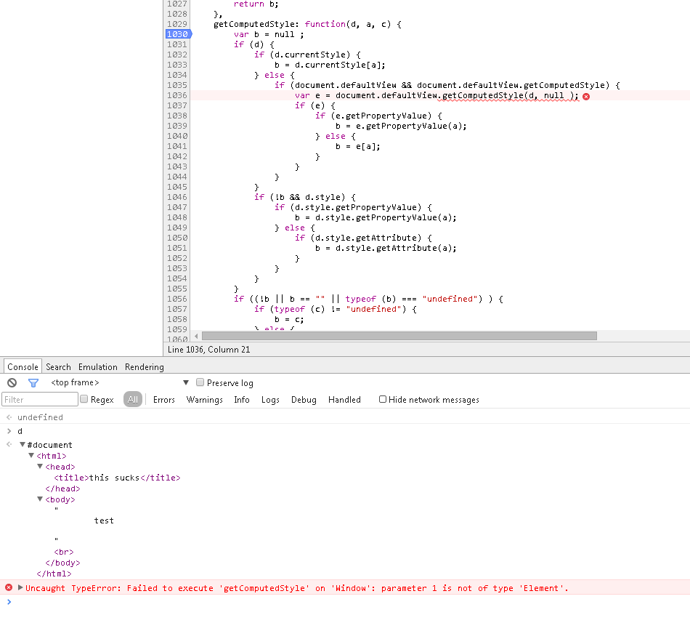
Task: Switch to the Console tab
Action: click(23, 367)
